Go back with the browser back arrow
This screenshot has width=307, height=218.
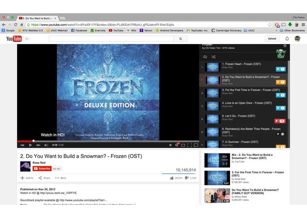click(x=4, y=25)
